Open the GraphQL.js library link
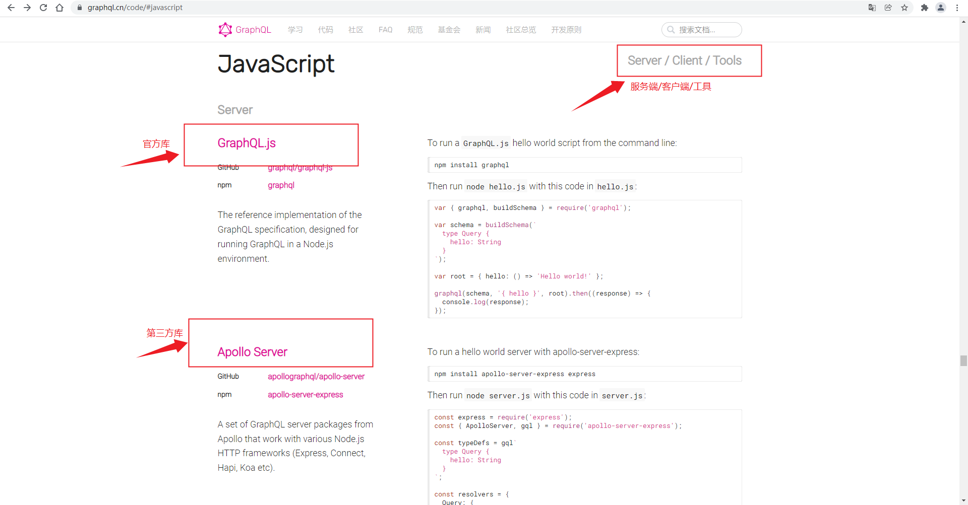 (x=247, y=143)
